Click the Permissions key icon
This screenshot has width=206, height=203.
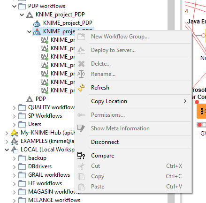pos(81,115)
